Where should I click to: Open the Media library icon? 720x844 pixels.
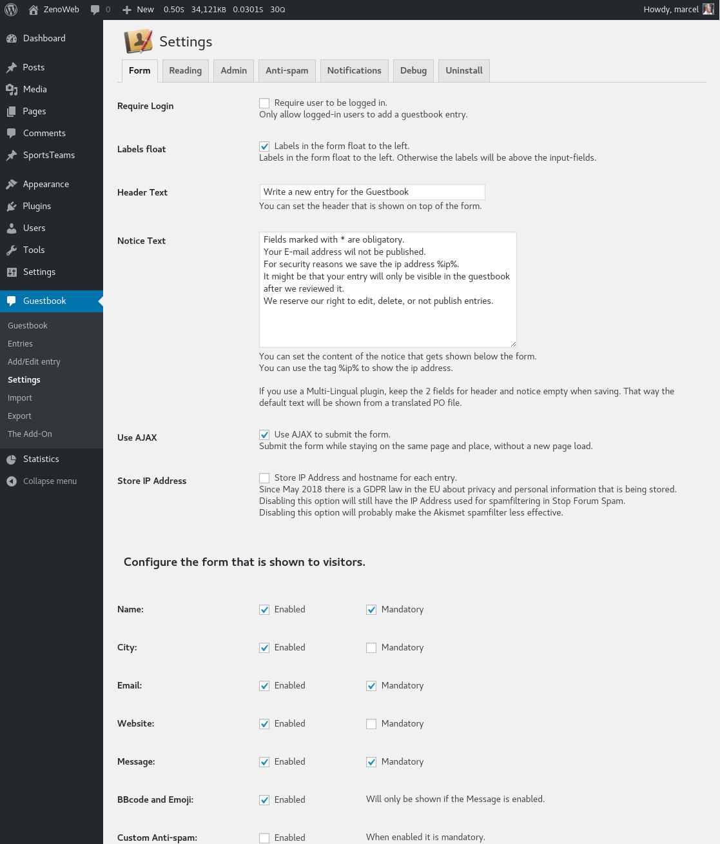12,90
